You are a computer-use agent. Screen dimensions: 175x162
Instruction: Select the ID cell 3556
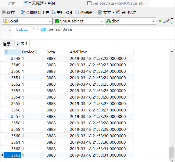(x=13, y=110)
